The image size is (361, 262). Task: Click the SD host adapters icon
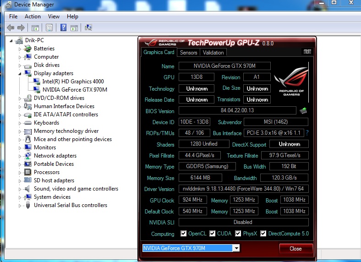click(x=28, y=180)
